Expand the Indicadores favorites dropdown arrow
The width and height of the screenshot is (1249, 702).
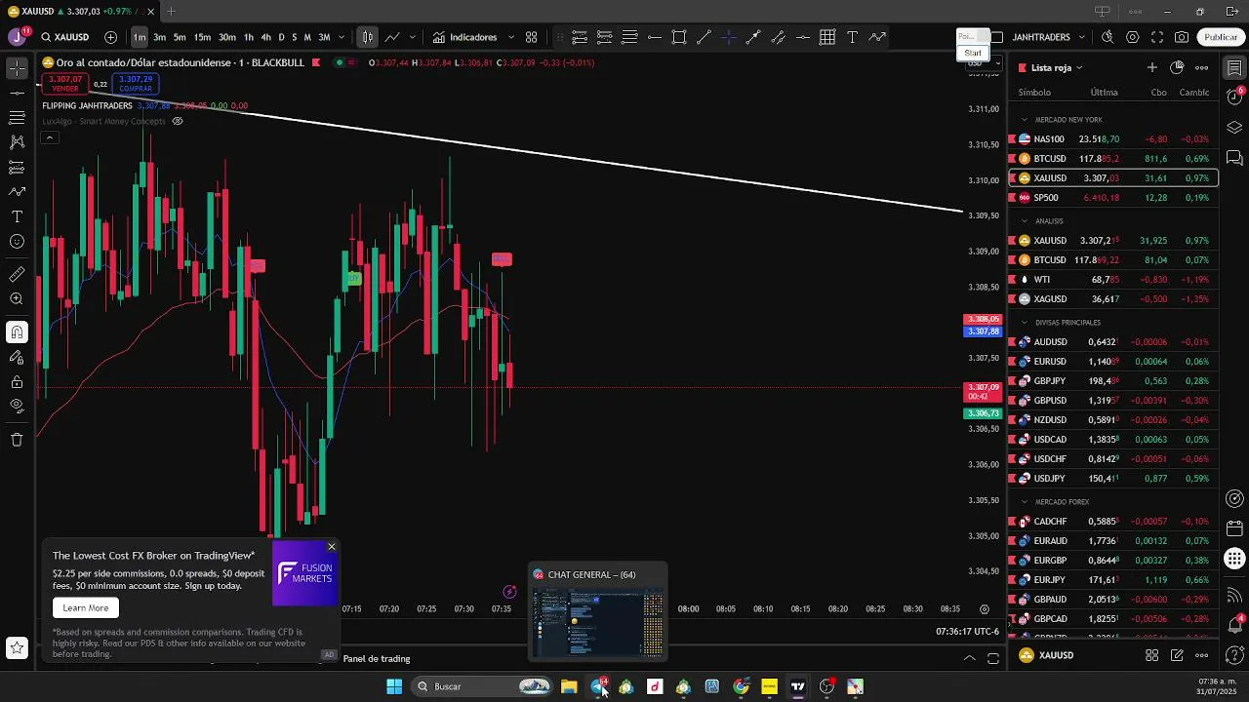pyautogui.click(x=510, y=37)
